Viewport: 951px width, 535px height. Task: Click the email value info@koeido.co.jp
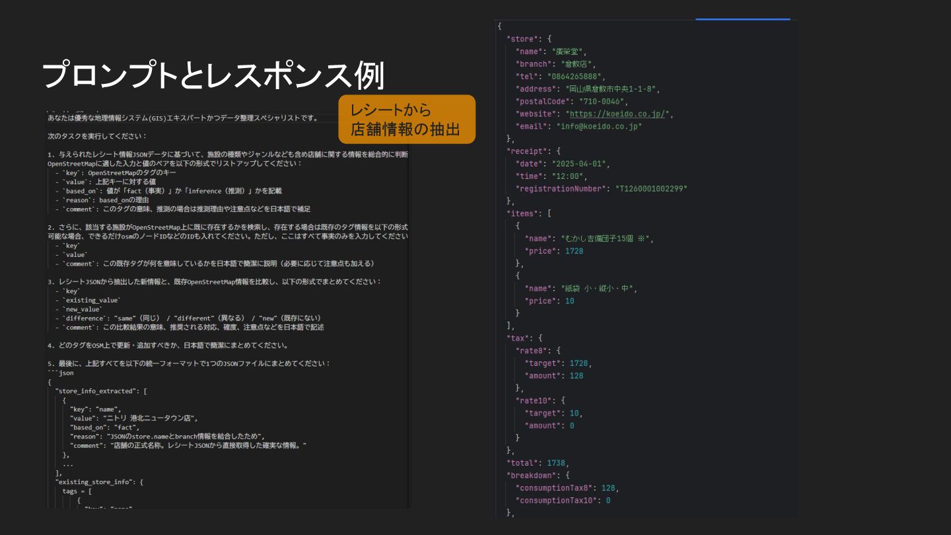599,126
